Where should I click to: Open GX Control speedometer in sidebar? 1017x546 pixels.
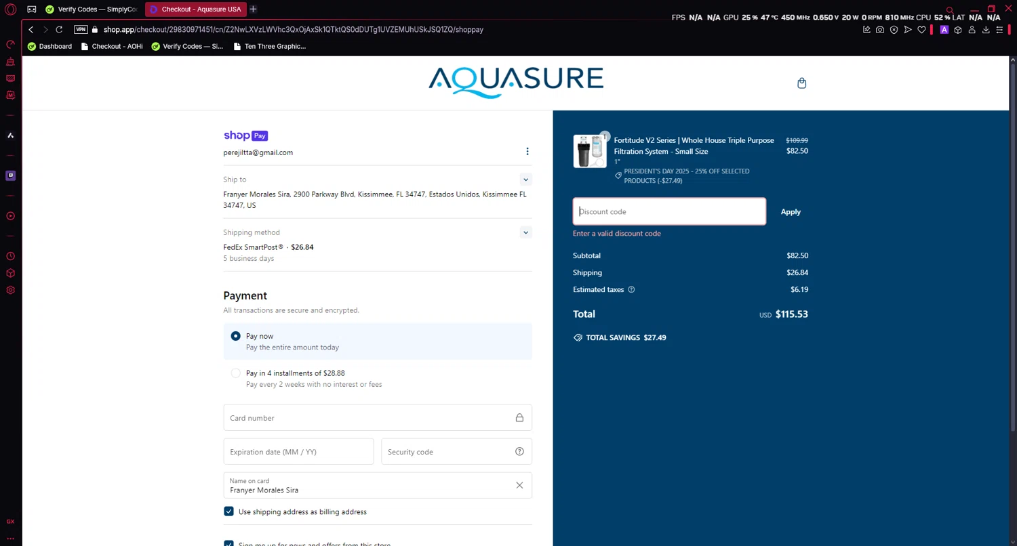tap(11, 45)
